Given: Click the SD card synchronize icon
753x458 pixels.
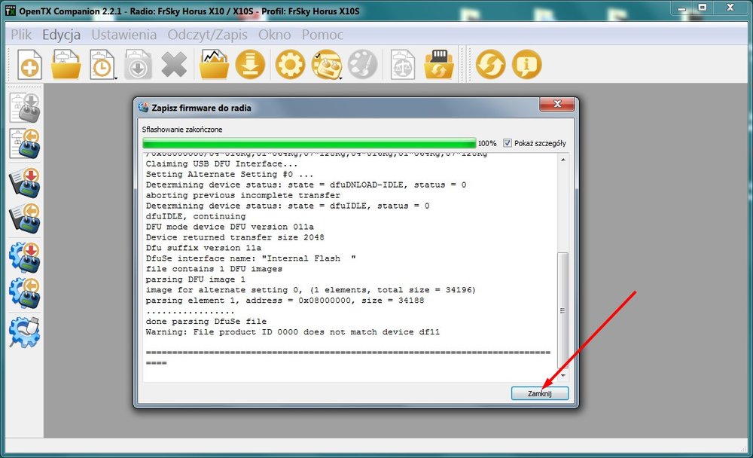Looking at the screenshot, I should pyautogui.click(x=438, y=64).
